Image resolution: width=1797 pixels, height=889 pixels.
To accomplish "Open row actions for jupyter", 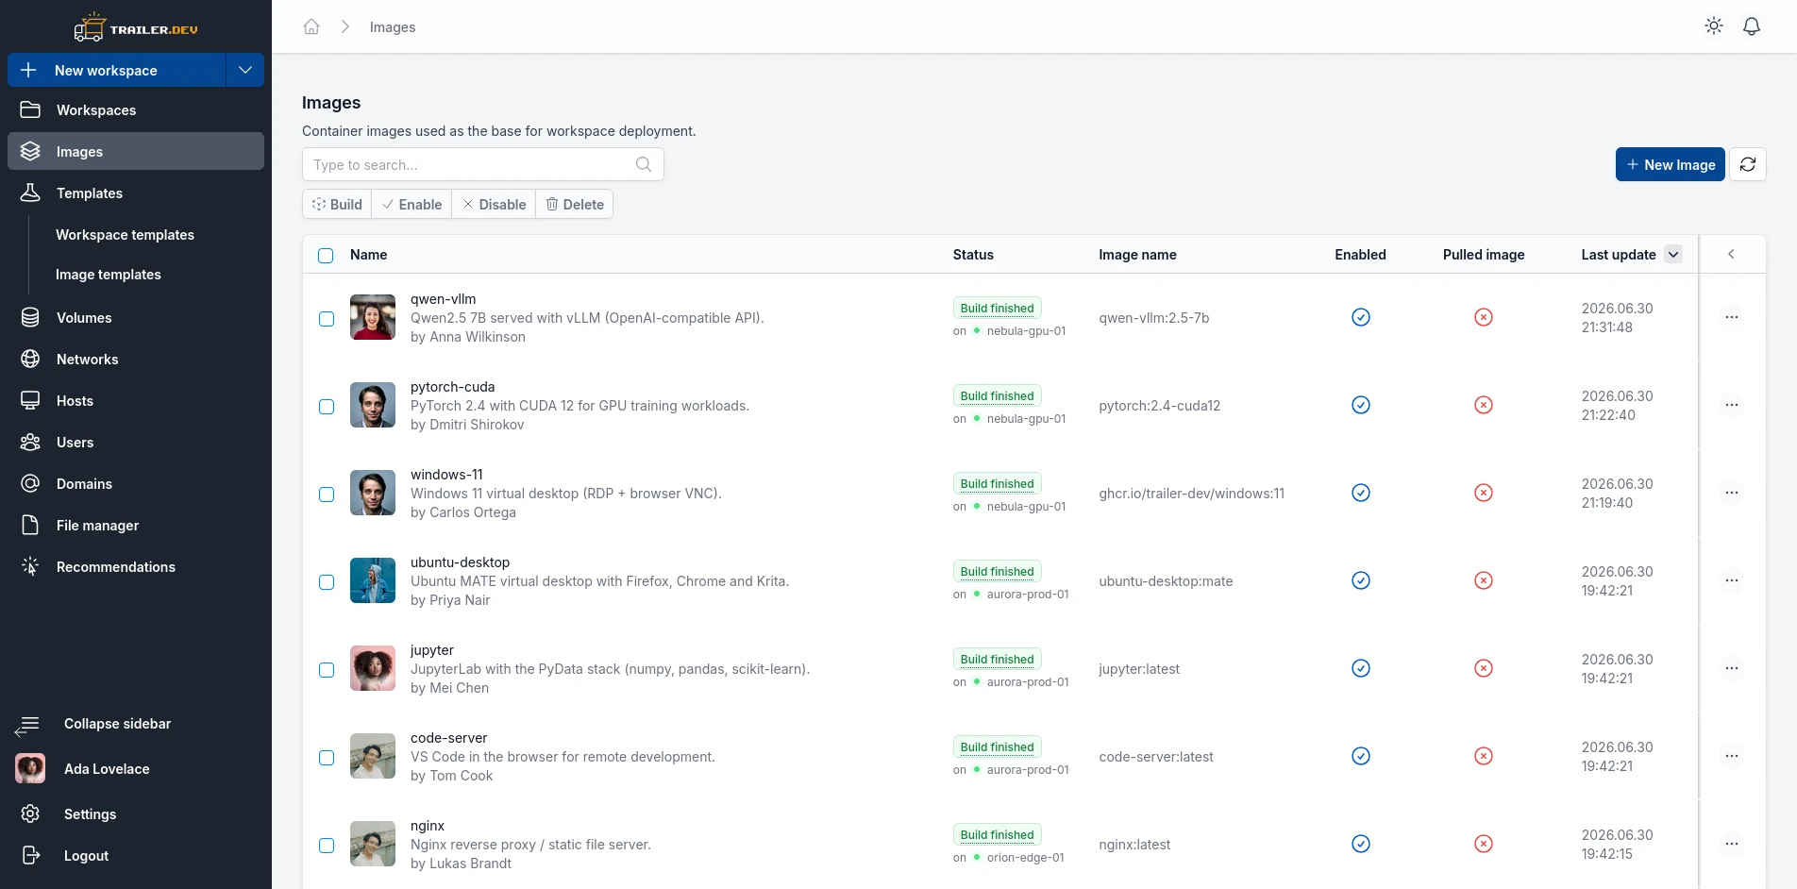I will (x=1732, y=668).
